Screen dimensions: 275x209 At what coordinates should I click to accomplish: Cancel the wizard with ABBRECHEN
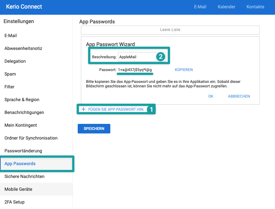(x=239, y=96)
